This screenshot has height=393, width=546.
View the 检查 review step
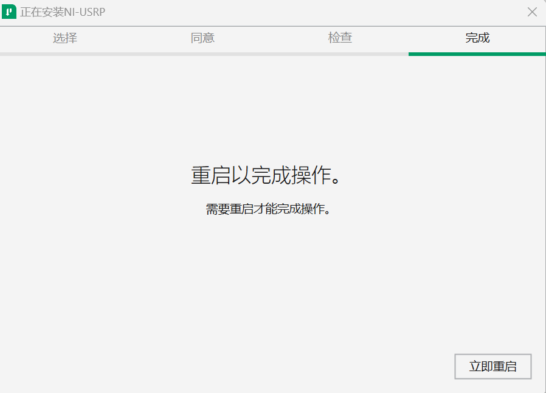coord(339,38)
